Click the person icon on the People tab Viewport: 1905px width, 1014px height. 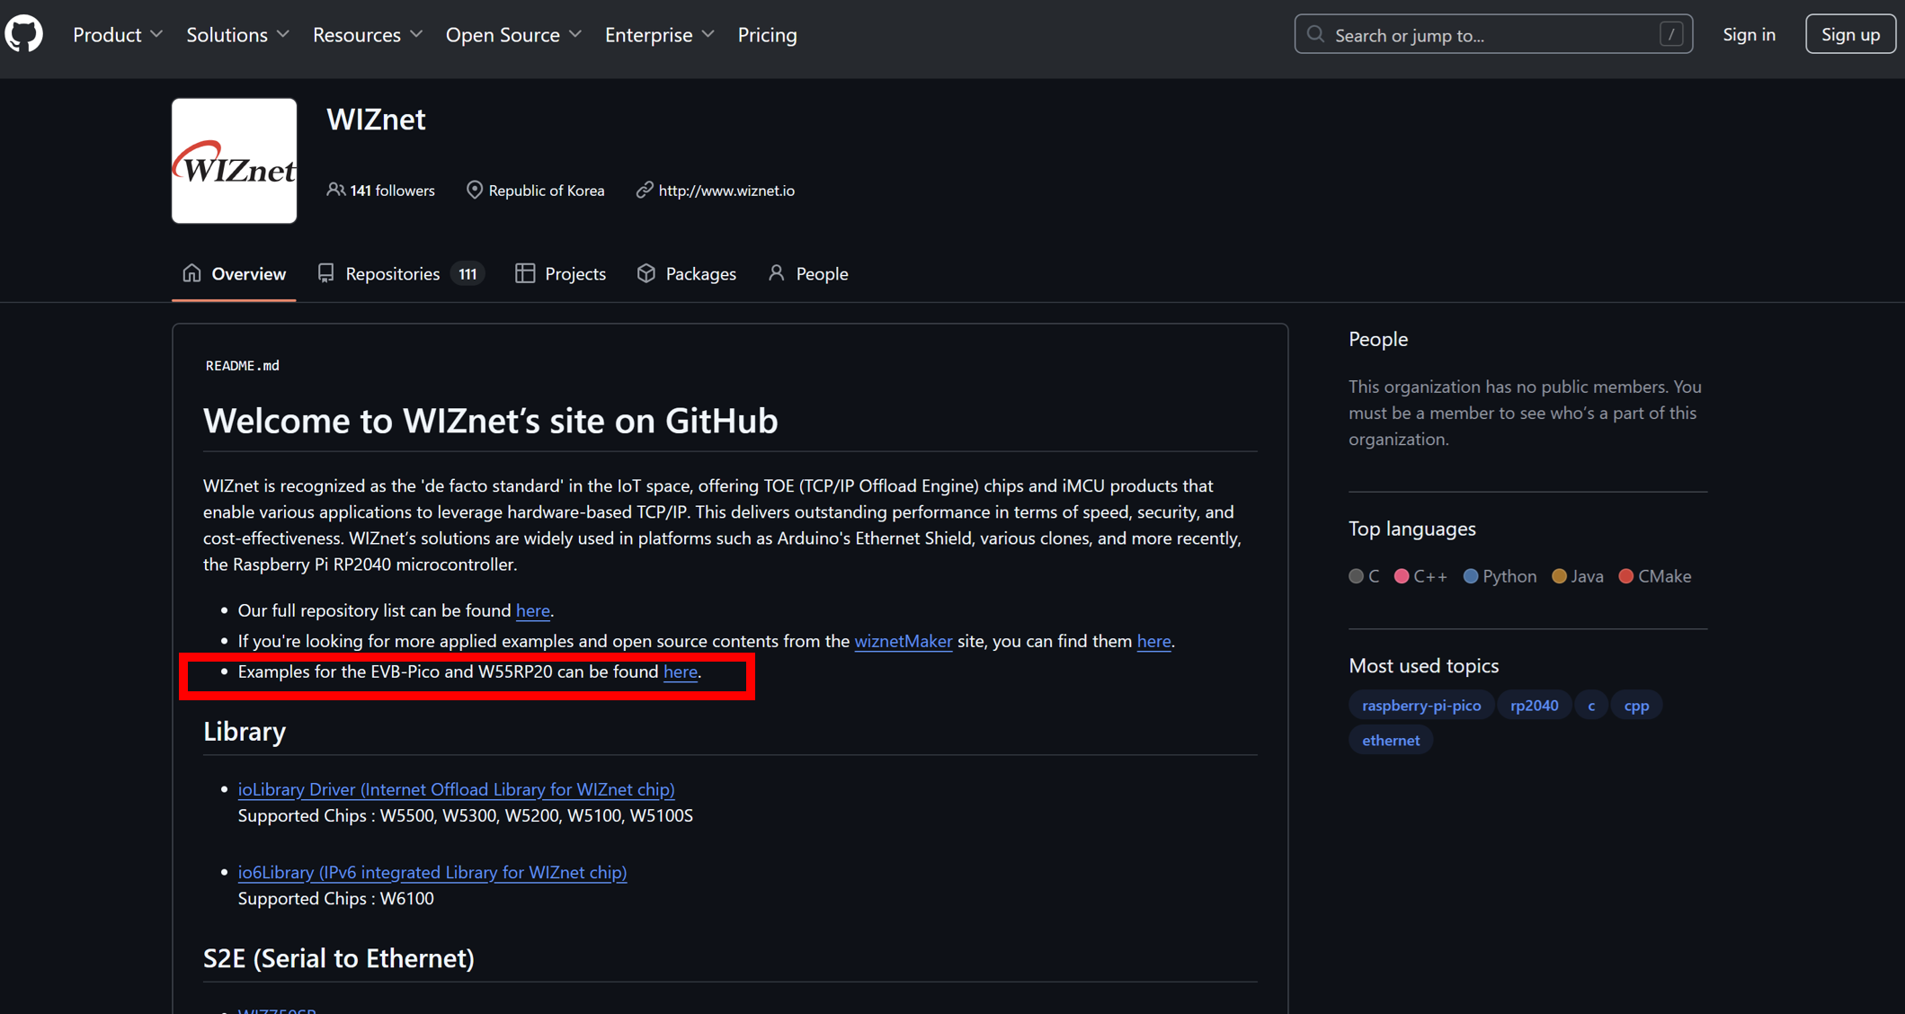(776, 272)
